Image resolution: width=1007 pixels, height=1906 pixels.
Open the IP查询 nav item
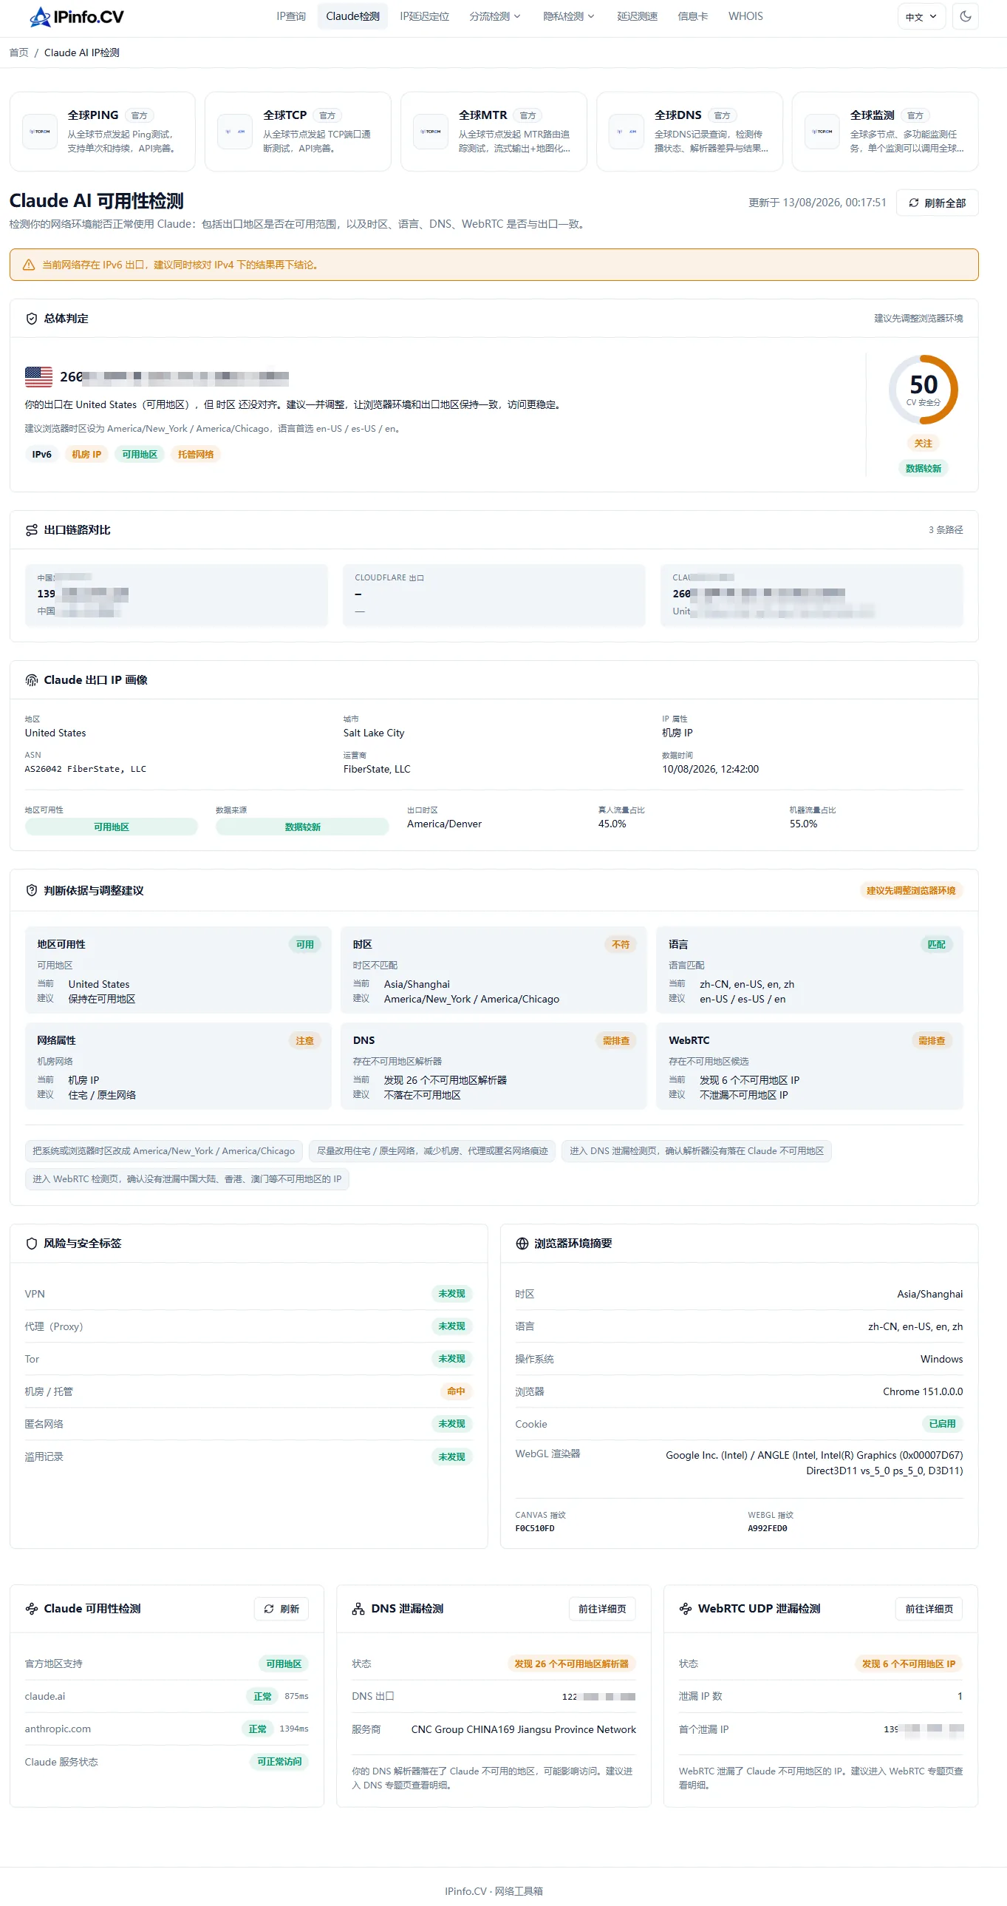(290, 16)
